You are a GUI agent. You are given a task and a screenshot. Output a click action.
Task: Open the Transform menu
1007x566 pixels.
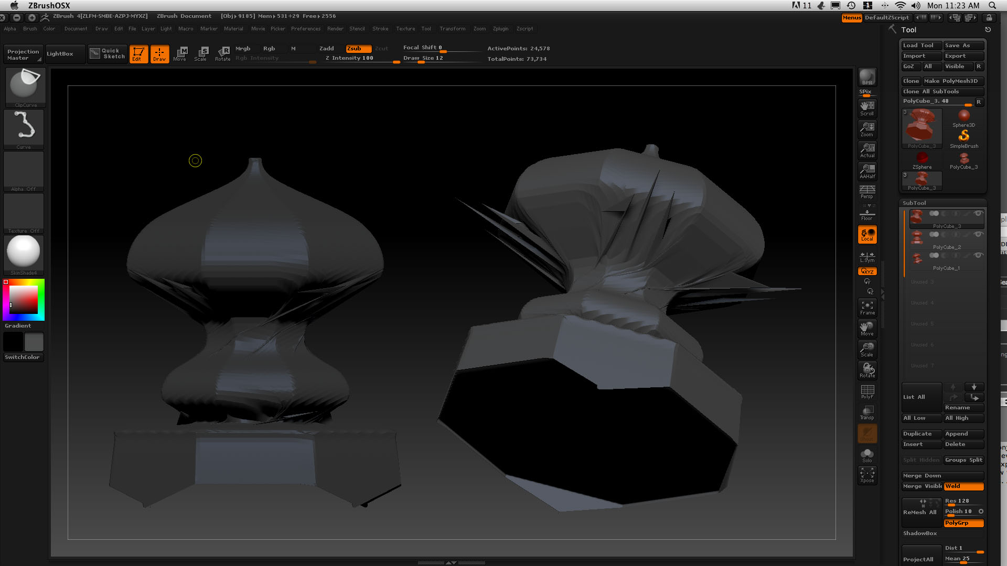(452, 29)
